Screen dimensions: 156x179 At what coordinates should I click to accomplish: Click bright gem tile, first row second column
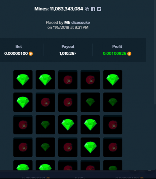(45, 80)
